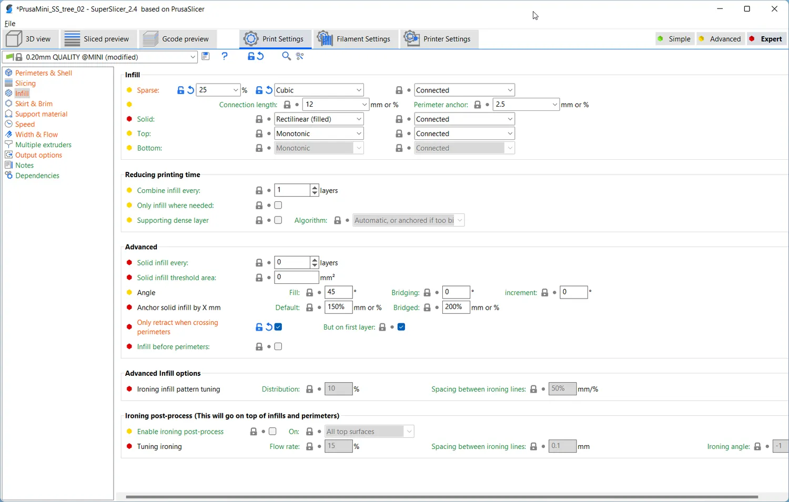The height and width of the screenshot is (502, 789).
Task: Click the Dependencies sidebar item
Action: 37,176
